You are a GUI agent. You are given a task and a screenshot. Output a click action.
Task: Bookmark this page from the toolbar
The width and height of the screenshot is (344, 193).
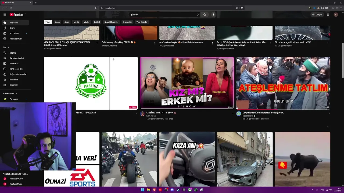click(x=96, y=8)
